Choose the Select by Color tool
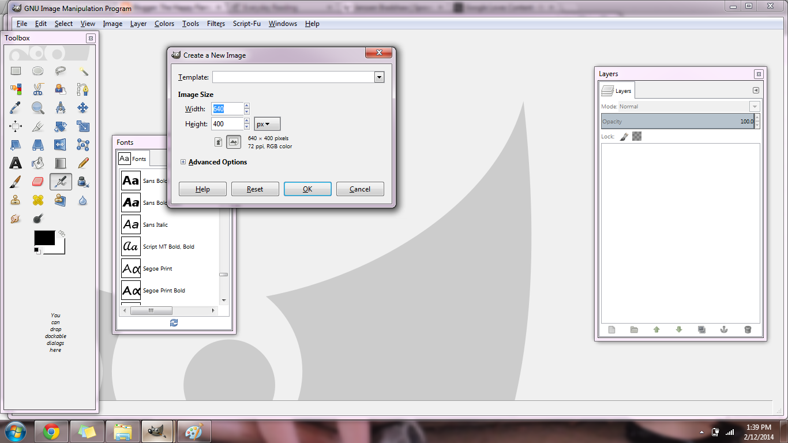Screen dimensions: 788x443 [16, 89]
